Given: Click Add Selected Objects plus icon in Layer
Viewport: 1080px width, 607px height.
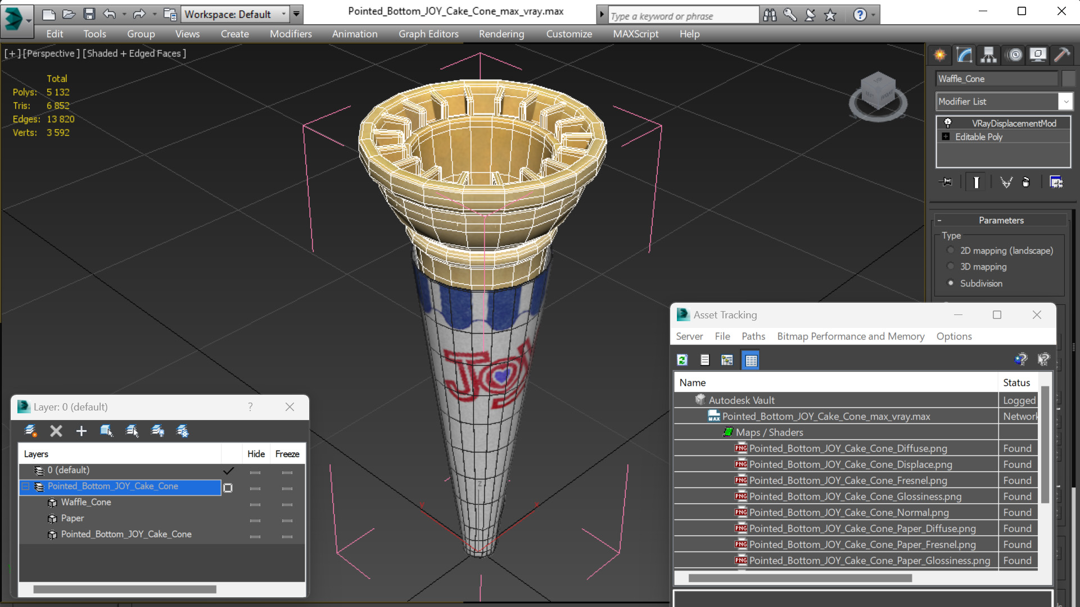Looking at the screenshot, I should (x=82, y=431).
